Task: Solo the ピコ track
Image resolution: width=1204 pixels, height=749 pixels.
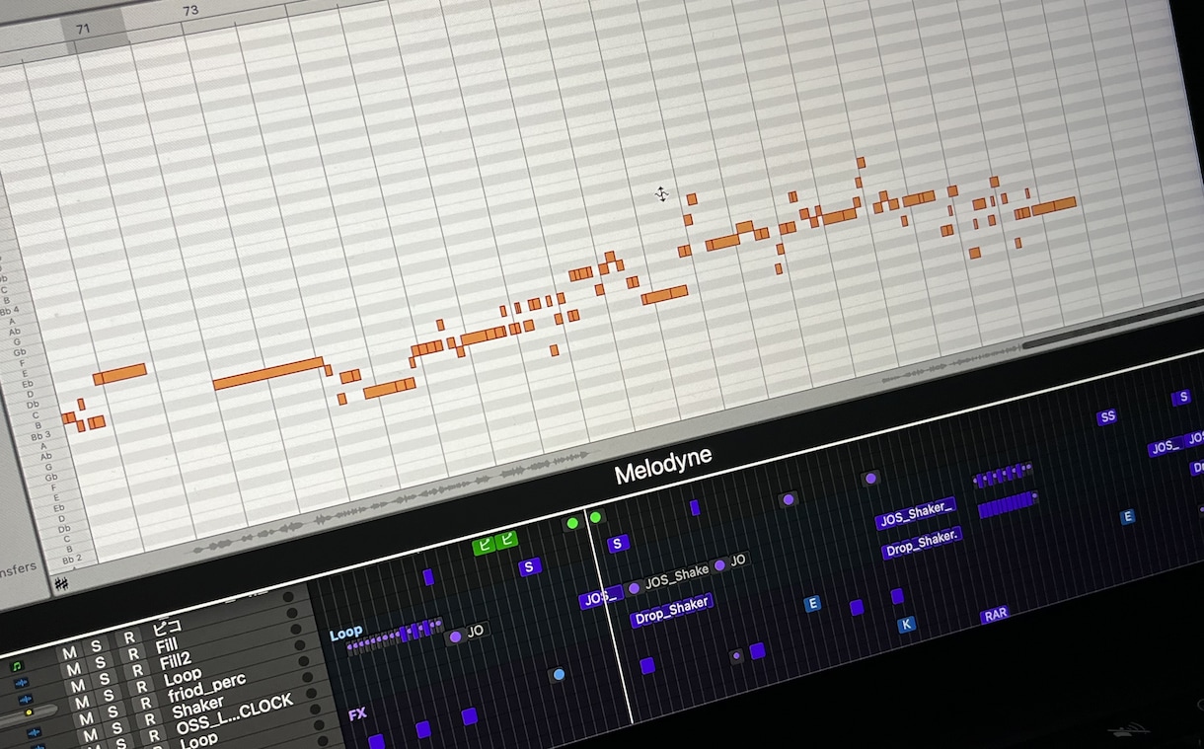Action: [97, 645]
